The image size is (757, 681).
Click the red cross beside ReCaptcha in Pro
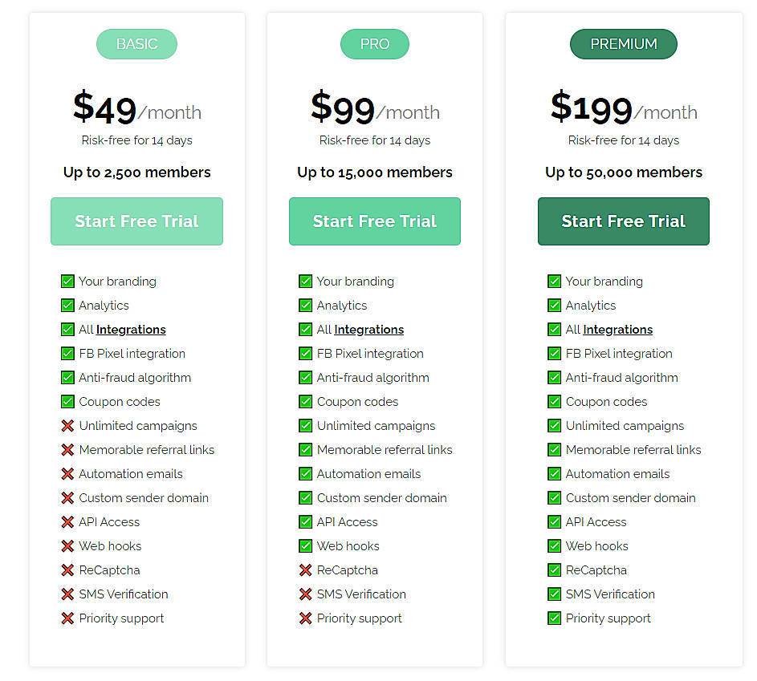click(x=306, y=570)
